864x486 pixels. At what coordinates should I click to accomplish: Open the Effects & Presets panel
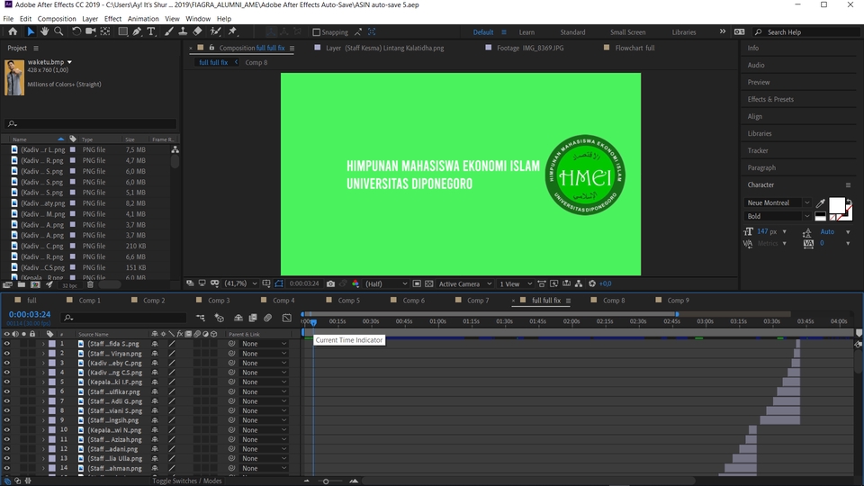pyautogui.click(x=770, y=99)
